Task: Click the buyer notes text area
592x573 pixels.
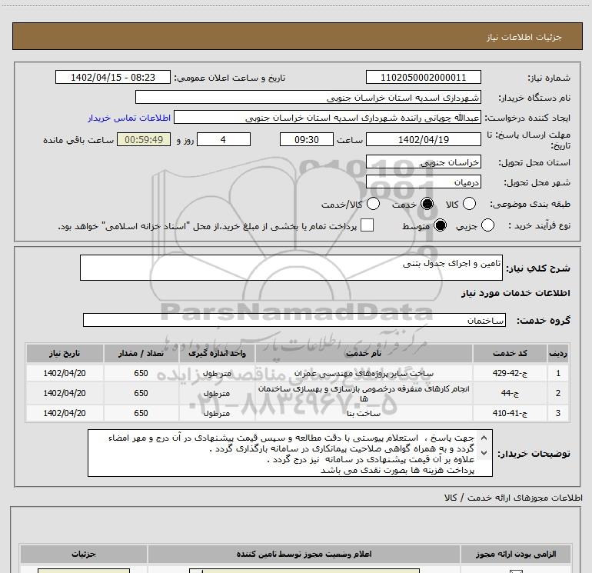Action: (x=290, y=453)
